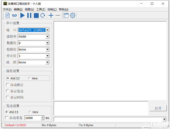The image size is (170, 129).
Task: Click the Stop square icon
Action: [36, 16]
